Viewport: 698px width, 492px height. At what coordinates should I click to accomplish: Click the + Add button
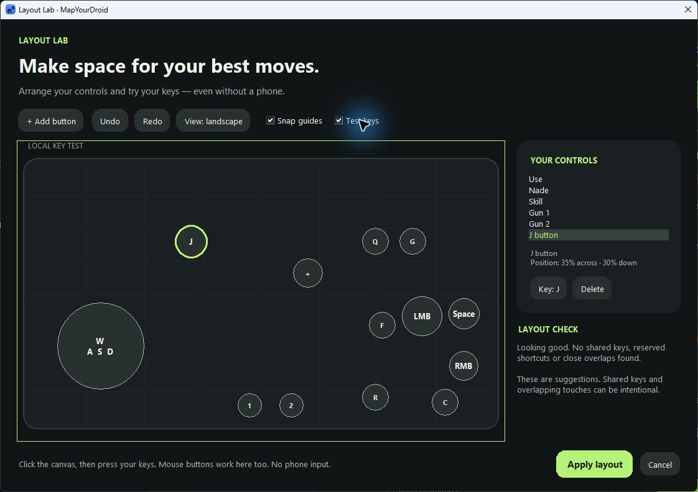point(51,121)
